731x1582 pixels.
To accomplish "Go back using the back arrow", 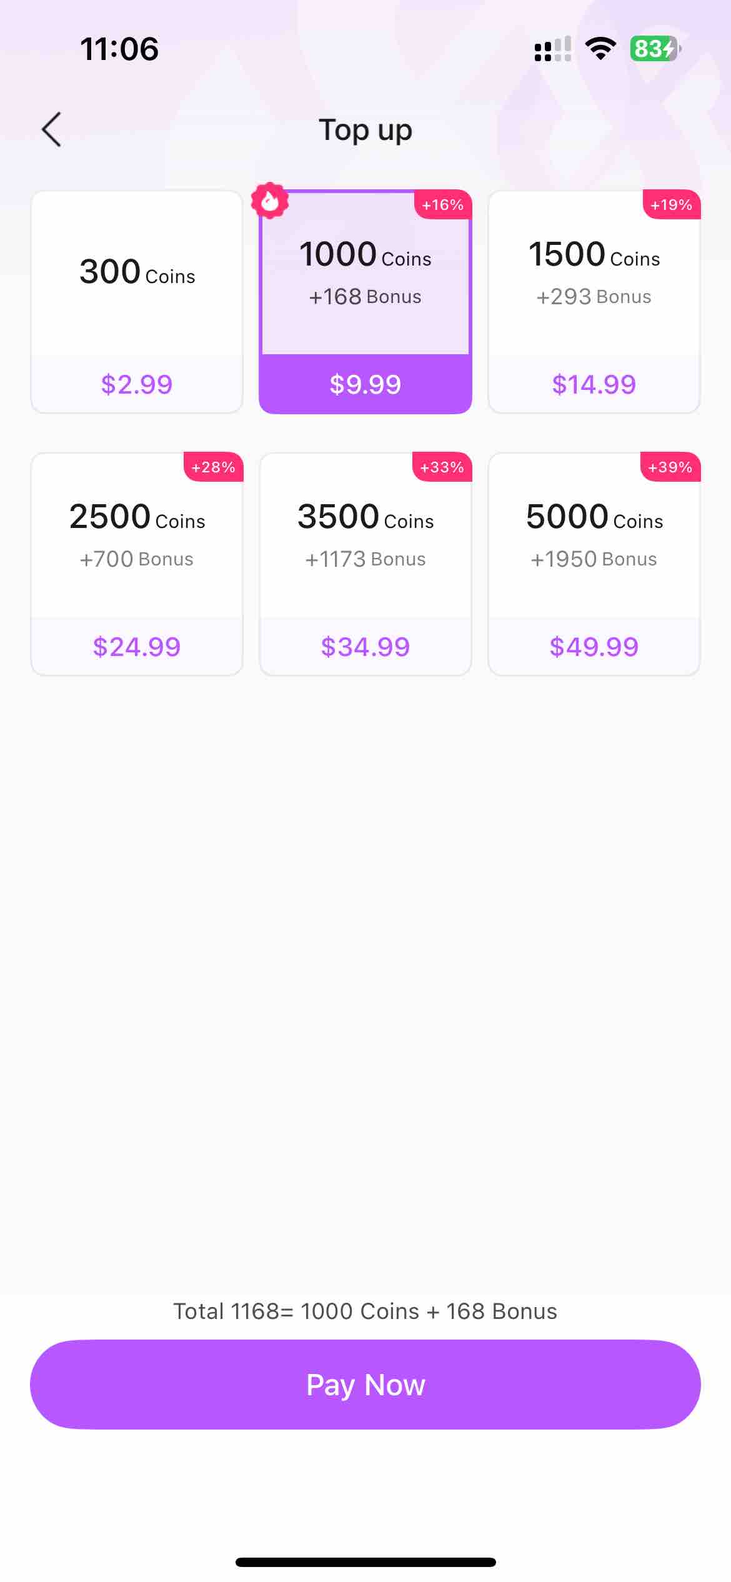I will 51,129.
